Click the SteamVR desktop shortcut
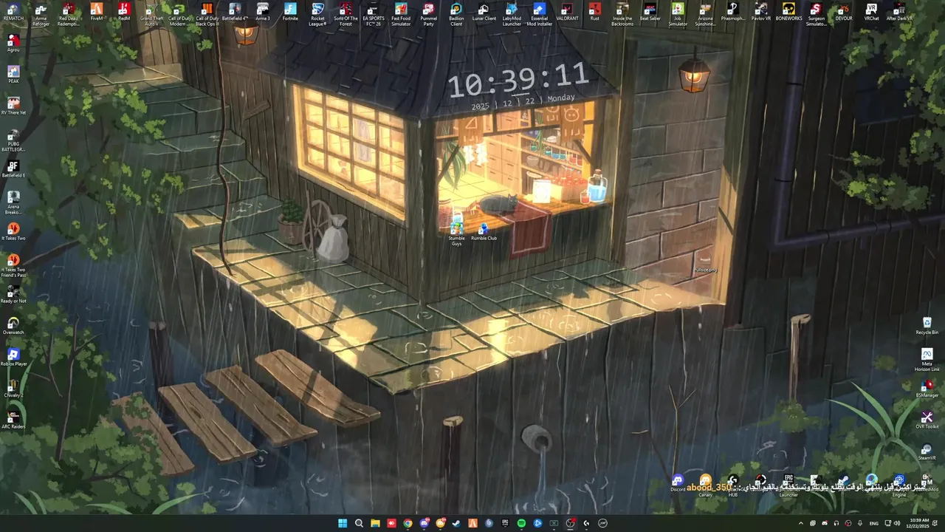This screenshot has height=532, width=945. point(927,451)
